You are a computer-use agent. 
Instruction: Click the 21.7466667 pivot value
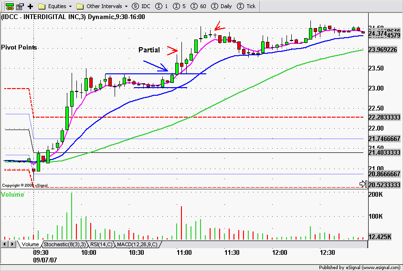point(384,139)
